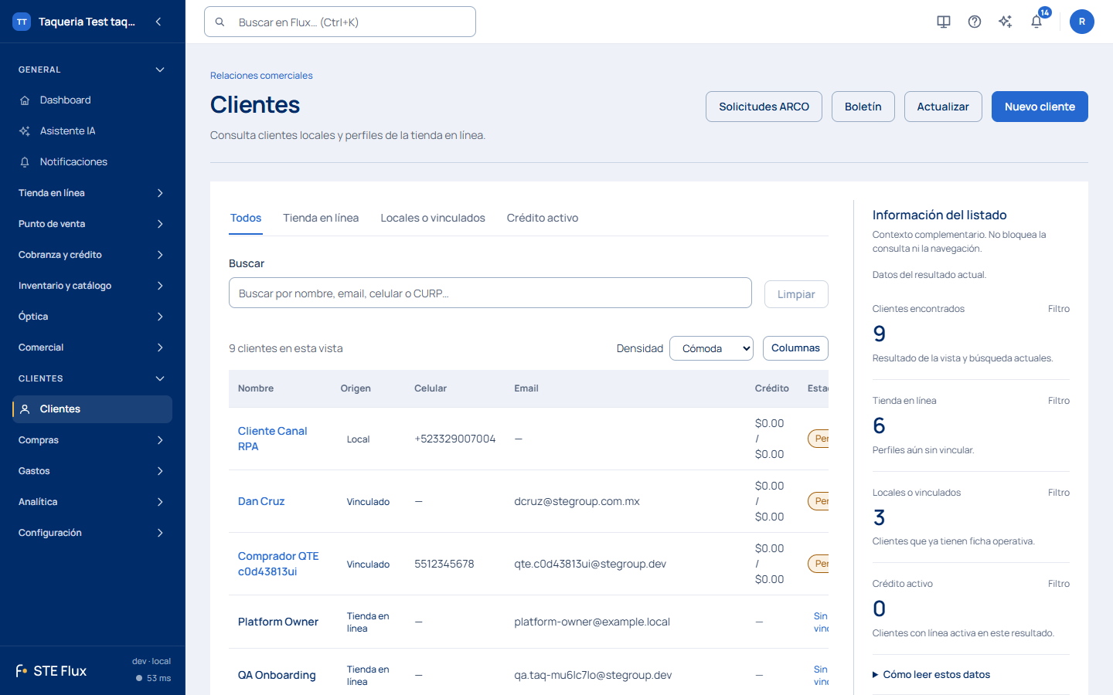Apply the Filtro for Clientes encontrados
This screenshot has width=1113, height=695.
(1059, 309)
